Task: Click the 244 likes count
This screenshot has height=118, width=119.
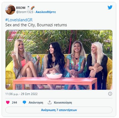Action: [x=14, y=102]
